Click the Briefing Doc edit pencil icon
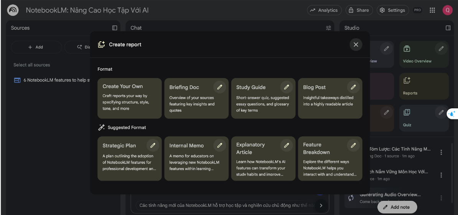 coord(219,87)
